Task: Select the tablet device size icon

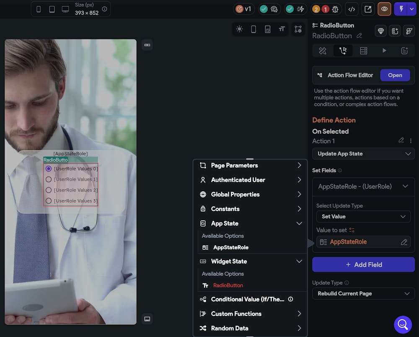Action: coord(52,9)
